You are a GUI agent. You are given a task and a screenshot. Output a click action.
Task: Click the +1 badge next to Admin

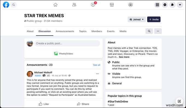click(48, 75)
